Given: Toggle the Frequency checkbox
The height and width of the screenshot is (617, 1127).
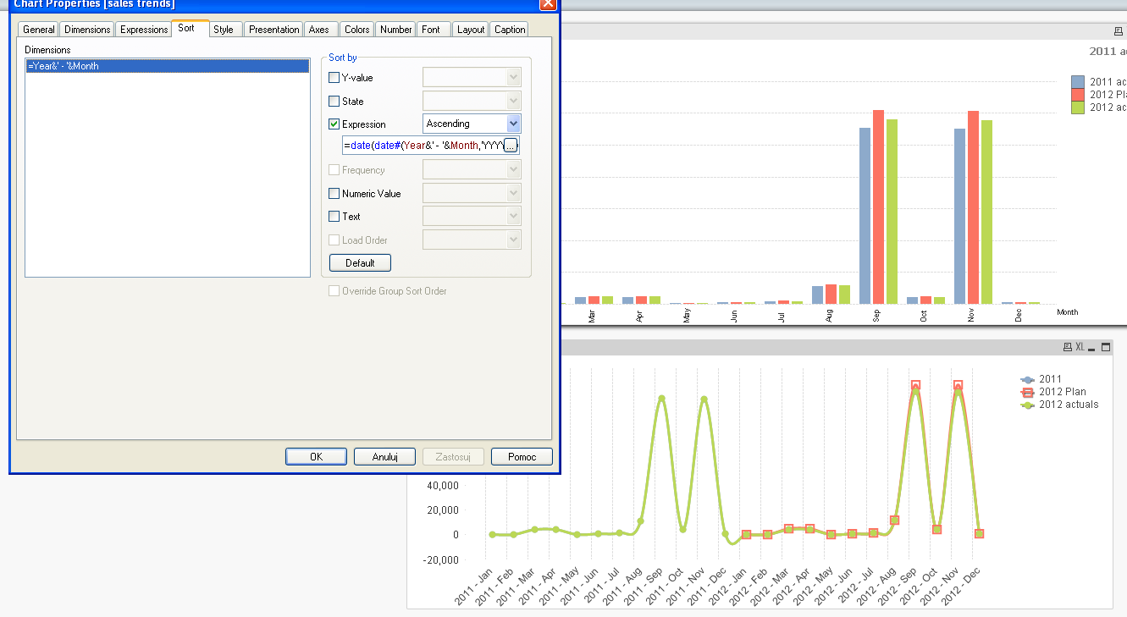Looking at the screenshot, I should [334, 170].
